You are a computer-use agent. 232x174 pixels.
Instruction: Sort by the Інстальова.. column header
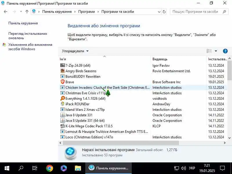point(217,59)
